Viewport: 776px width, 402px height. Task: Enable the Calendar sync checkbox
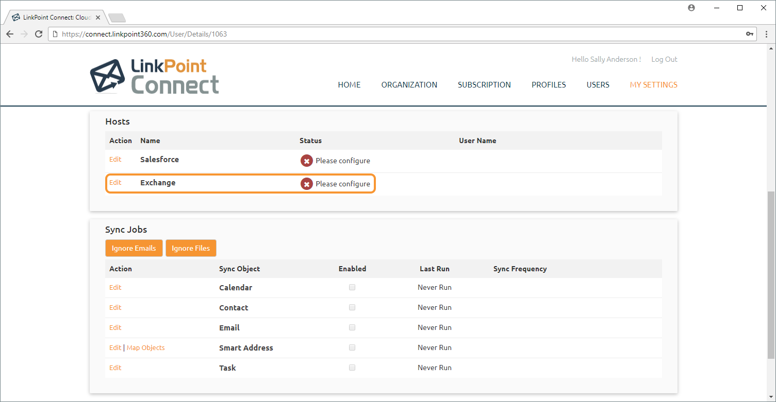[352, 287]
